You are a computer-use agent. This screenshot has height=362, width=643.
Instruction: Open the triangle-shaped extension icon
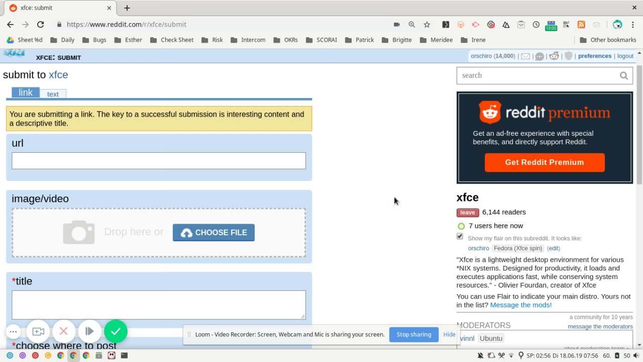(506, 24)
